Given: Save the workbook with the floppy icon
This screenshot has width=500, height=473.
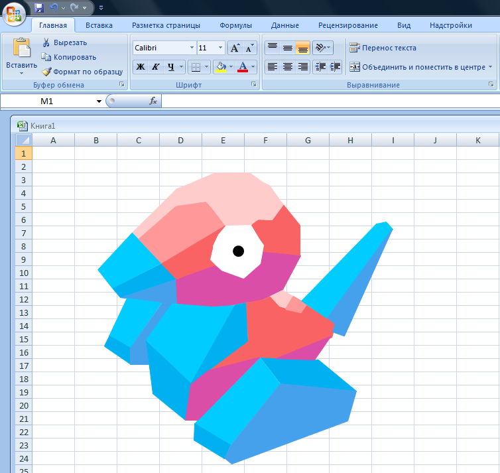Looking at the screenshot, I should coord(39,8).
